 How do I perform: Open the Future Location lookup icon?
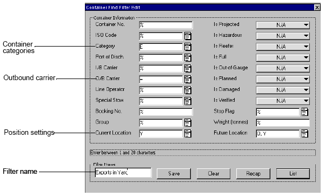point(304,133)
